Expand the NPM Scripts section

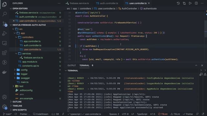[20, 110]
